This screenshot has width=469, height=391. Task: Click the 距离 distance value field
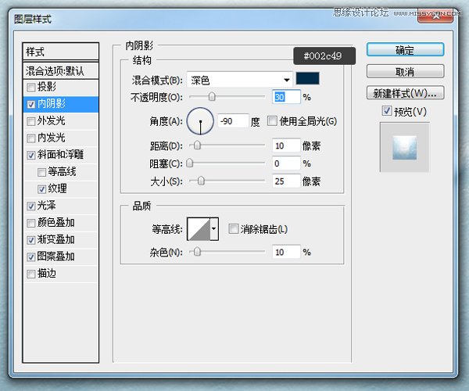286,145
